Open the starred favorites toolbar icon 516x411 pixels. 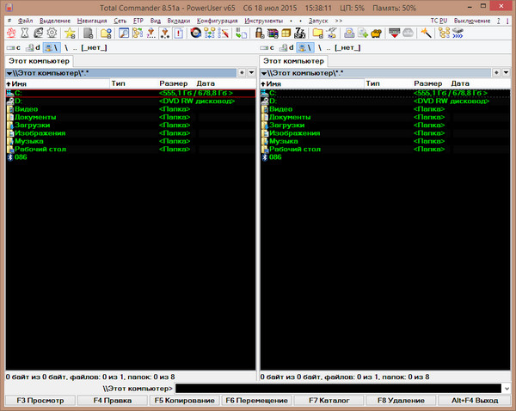tap(70, 33)
